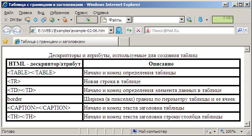Click the address bar with example-02-06.htm
This screenshot has width=252, height=136.
69,30
